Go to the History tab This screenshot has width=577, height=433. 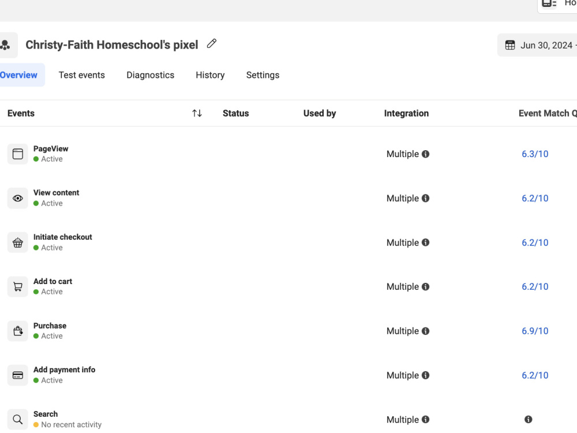210,75
